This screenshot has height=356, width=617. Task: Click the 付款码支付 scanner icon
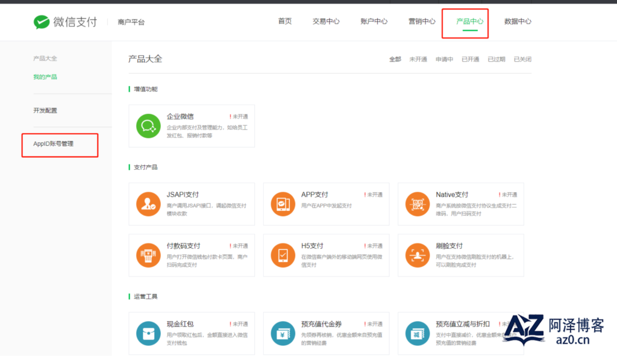pyautogui.click(x=148, y=255)
